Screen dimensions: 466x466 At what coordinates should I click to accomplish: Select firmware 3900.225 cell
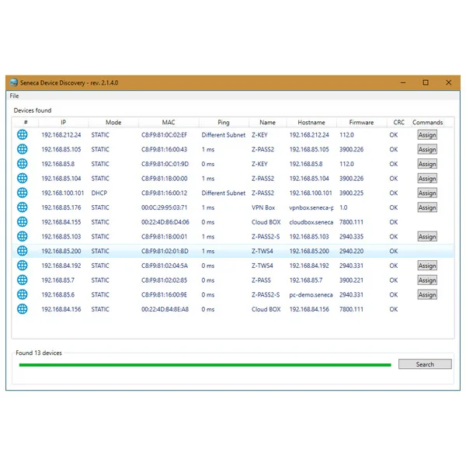(x=351, y=193)
